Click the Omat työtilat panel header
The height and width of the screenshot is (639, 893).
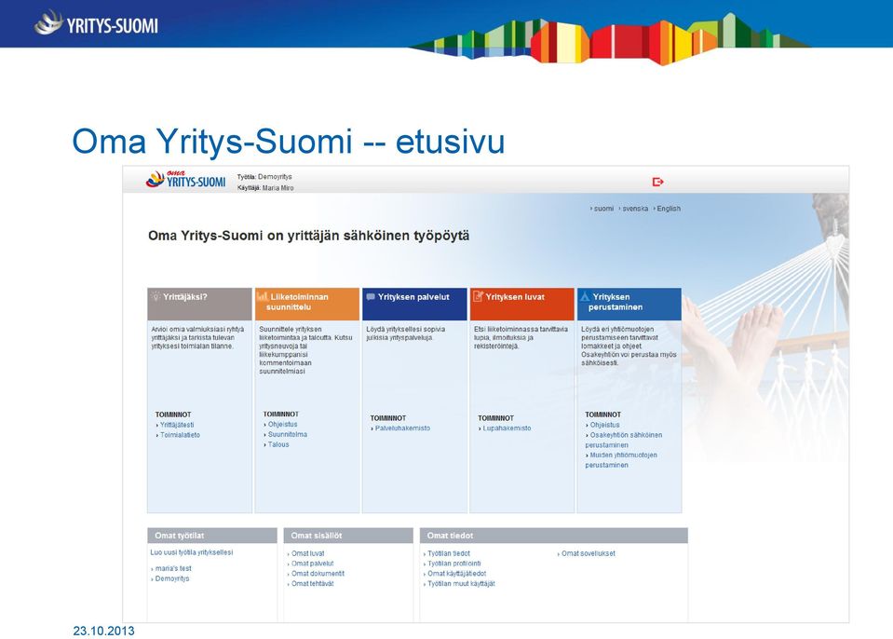coord(212,536)
